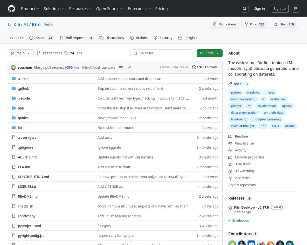Click the Notifications bell icon
Viewport: 307px width, 245px height.
[x=215, y=24]
